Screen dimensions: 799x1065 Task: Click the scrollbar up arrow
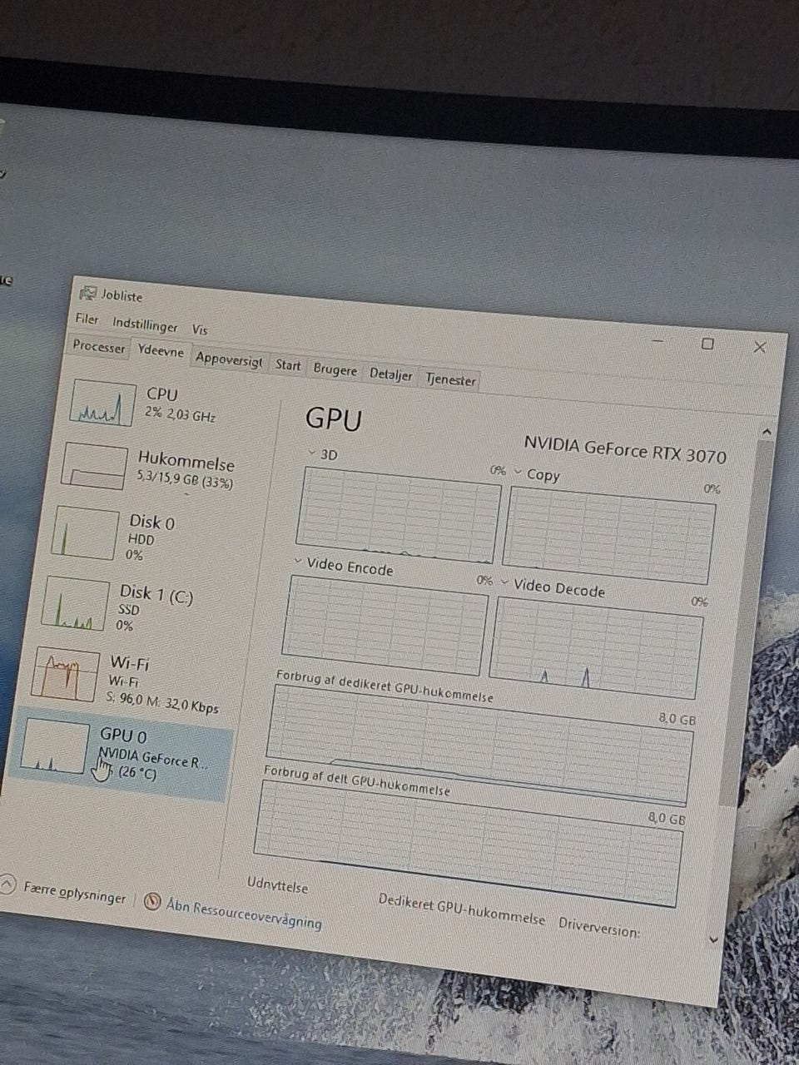coord(767,433)
